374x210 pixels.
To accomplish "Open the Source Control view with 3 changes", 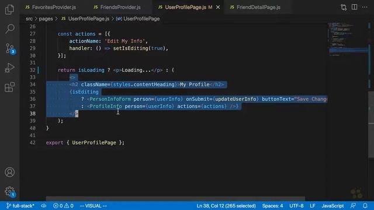I will pyautogui.click(x=10, y=48).
